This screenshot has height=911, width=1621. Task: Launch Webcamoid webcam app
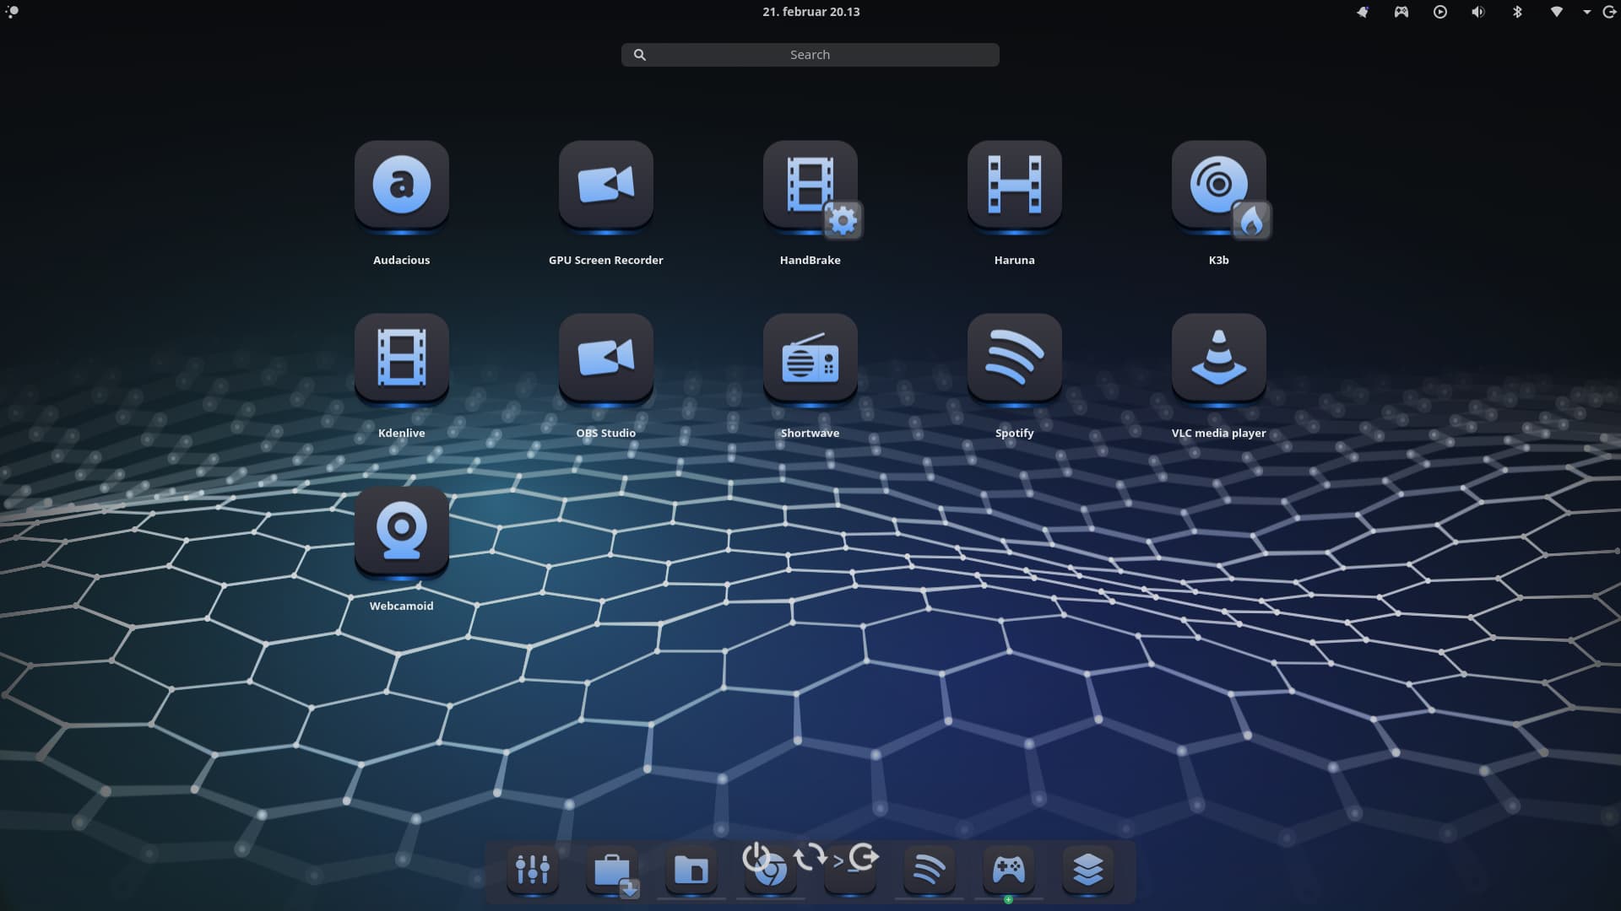402,531
